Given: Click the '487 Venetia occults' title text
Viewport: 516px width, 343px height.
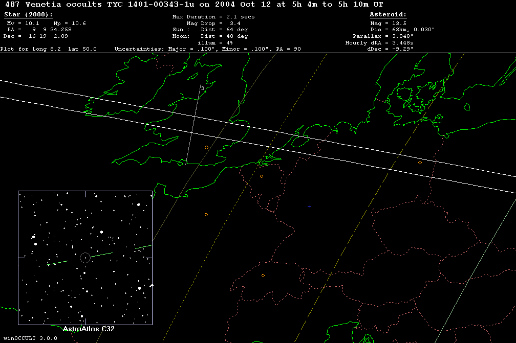Looking at the screenshot, I should [52, 4].
